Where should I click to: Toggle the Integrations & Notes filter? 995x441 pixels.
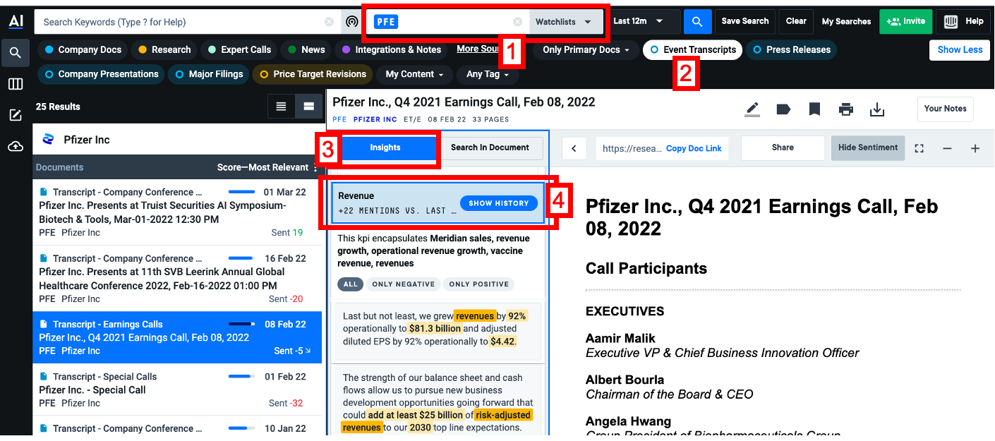pyautogui.click(x=392, y=50)
